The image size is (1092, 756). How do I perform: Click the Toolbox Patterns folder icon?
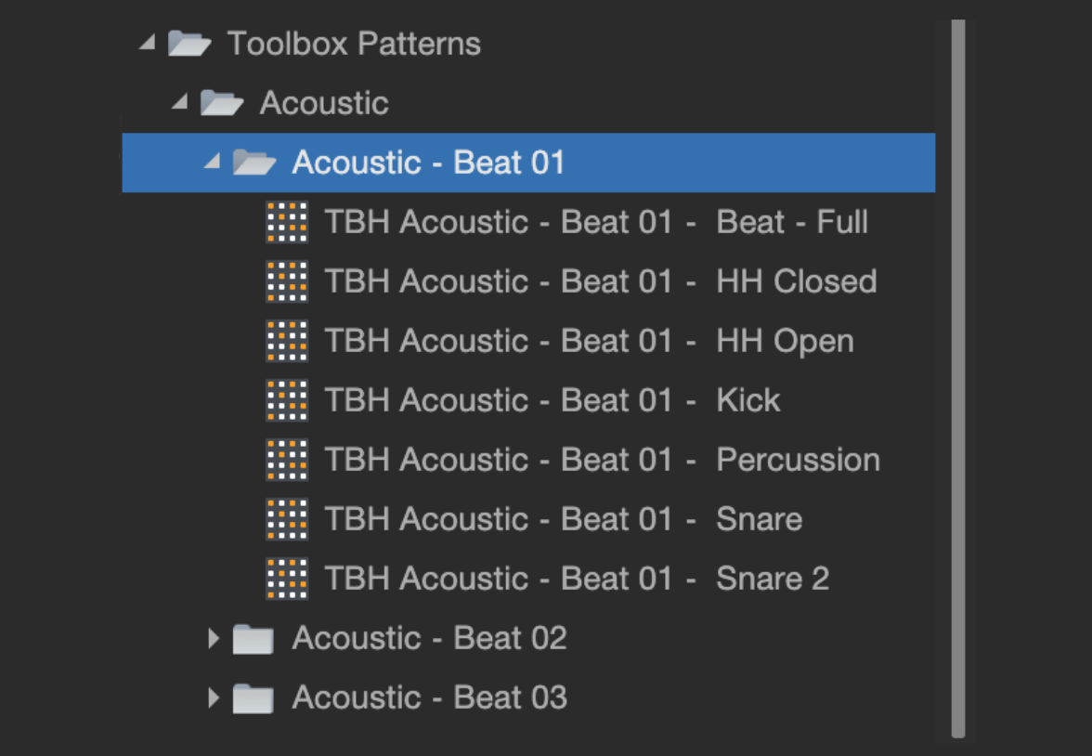click(189, 44)
